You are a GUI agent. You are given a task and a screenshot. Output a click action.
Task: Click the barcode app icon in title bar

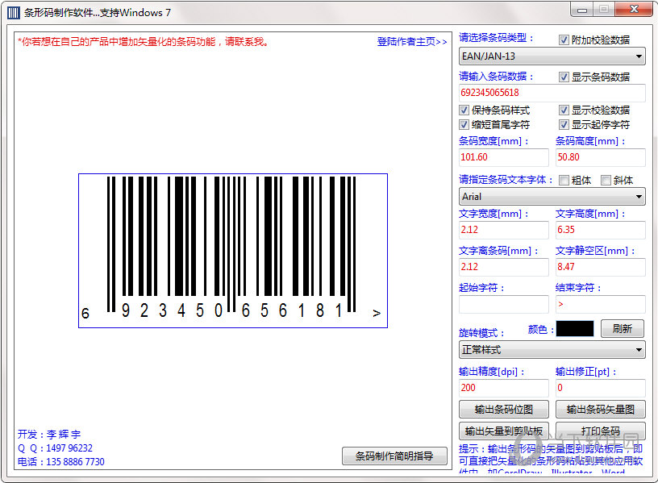click(14, 13)
